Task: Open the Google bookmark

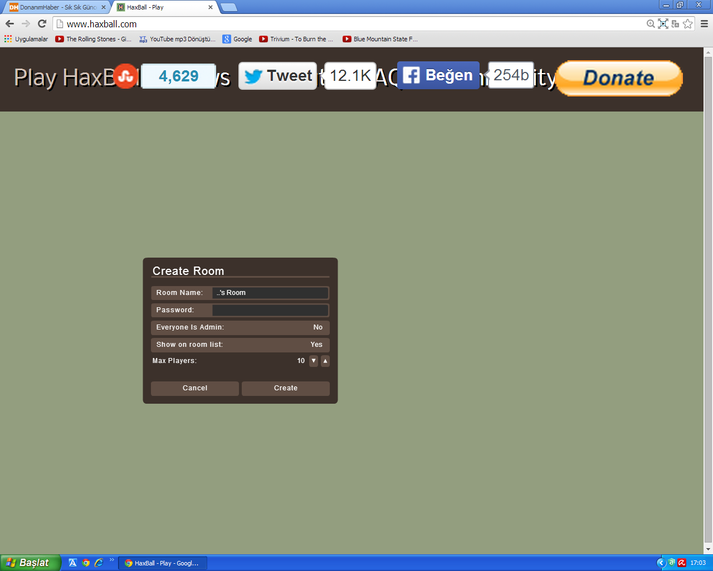Action: pos(238,39)
